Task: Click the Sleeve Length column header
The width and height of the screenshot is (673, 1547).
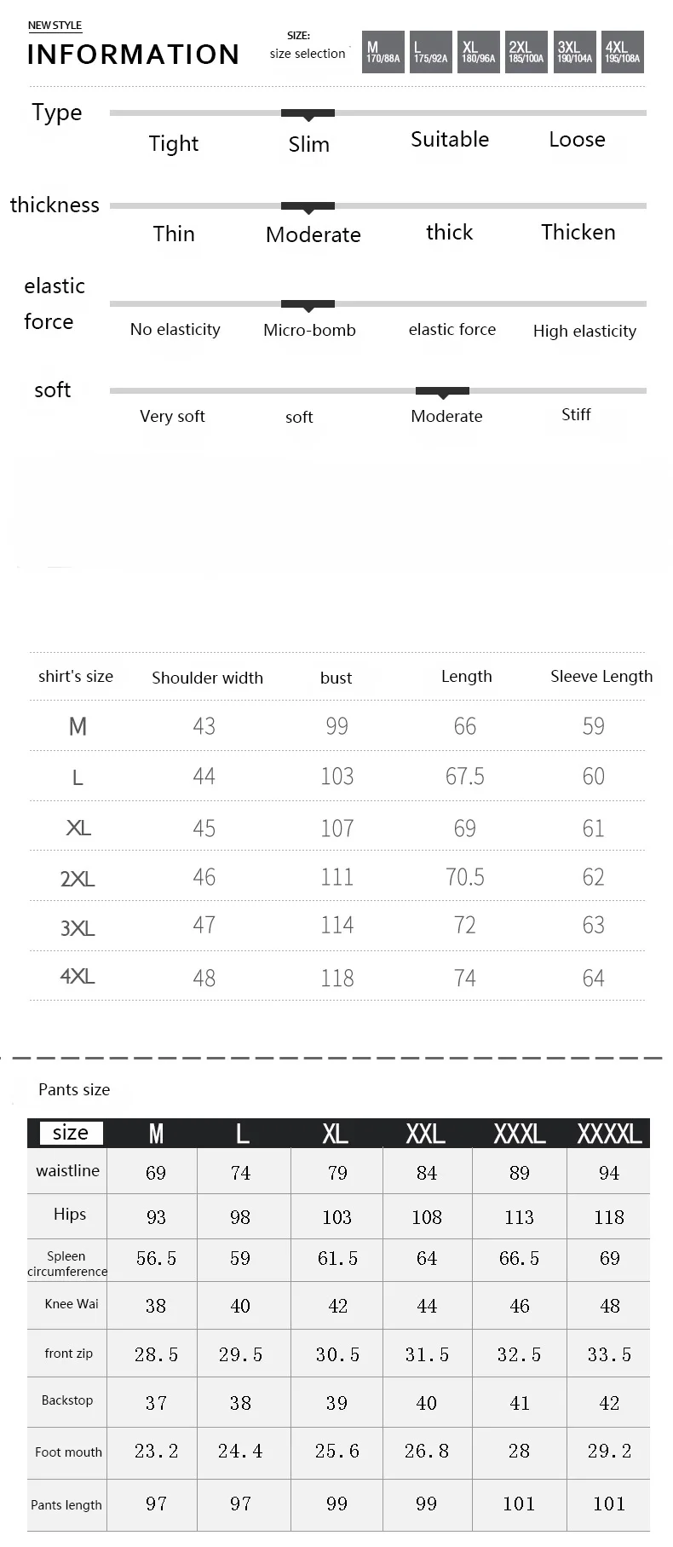Action: 601,676
